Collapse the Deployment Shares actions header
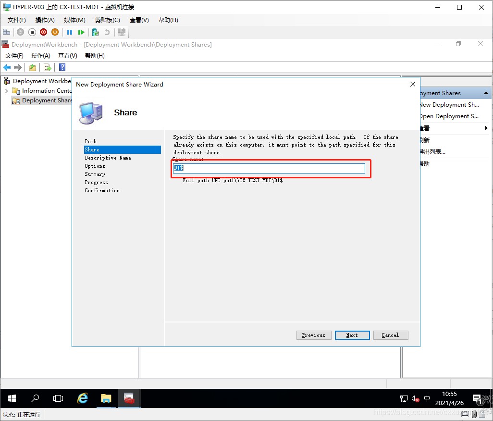This screenshot has height=421, width=493. [486, 93]
